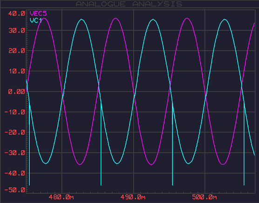
Task: Click grid intersection of 490.0m and 0.00
Action: click(134, 92)
